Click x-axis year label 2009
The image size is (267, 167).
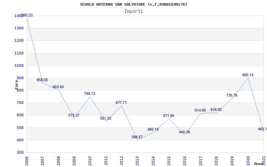[74, 160]
